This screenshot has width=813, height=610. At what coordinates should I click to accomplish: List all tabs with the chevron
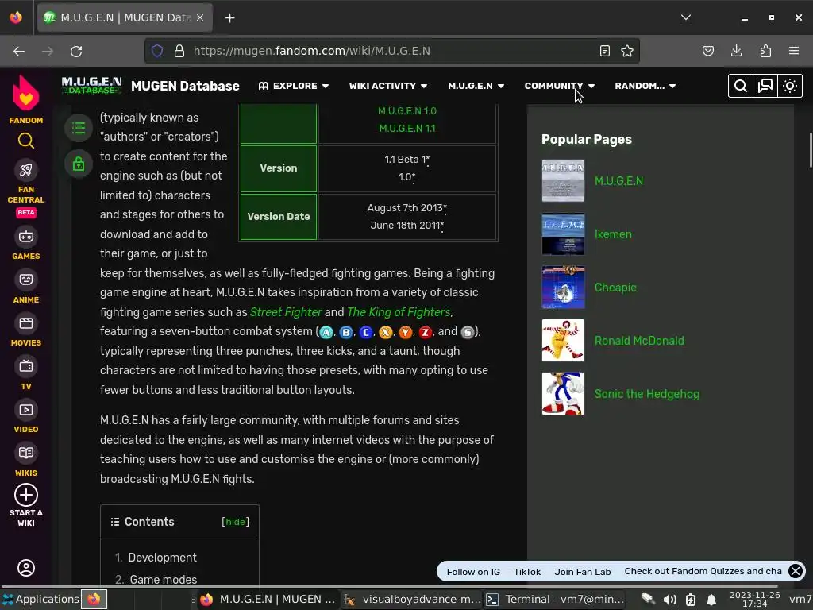[x=686, y=17]
